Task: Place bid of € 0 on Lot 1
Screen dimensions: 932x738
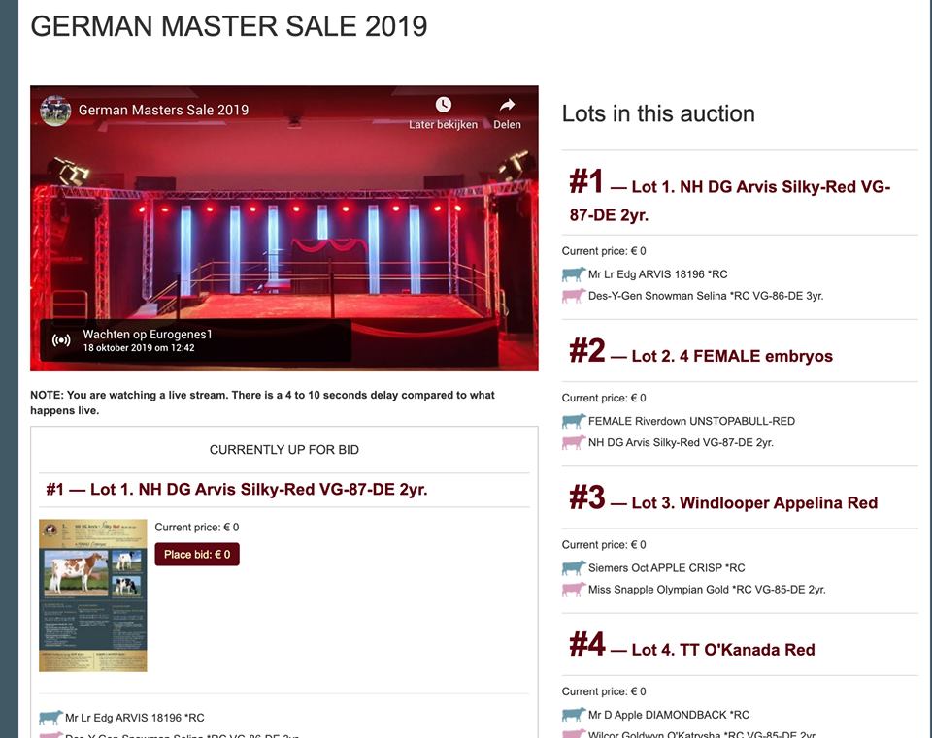Action: coord(197,554)
